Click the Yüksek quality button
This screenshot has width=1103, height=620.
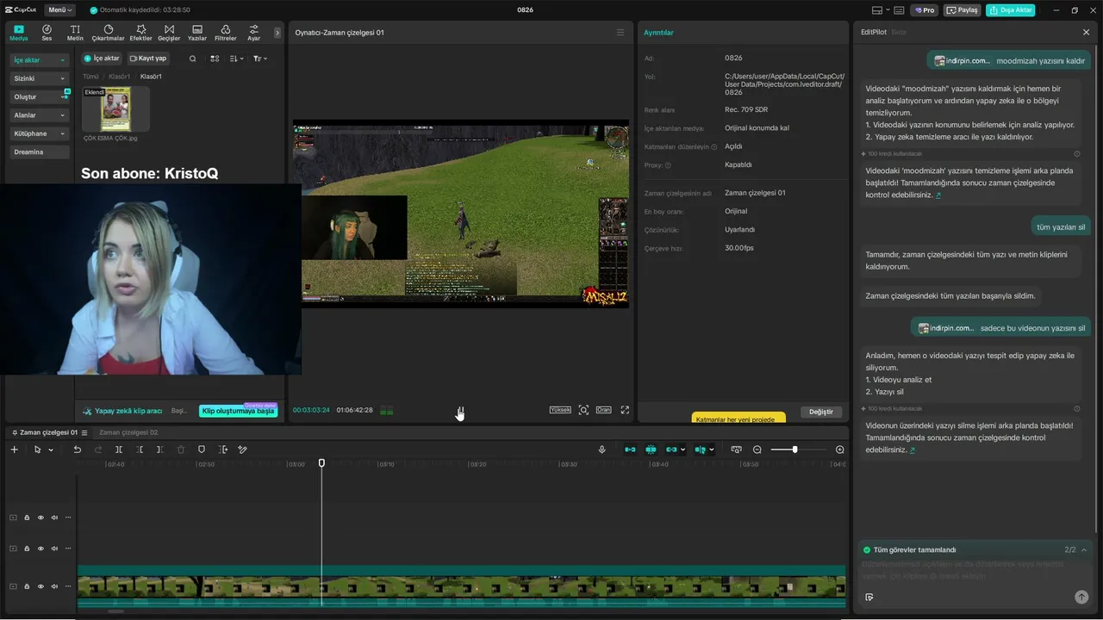click(x=560, y=410)
